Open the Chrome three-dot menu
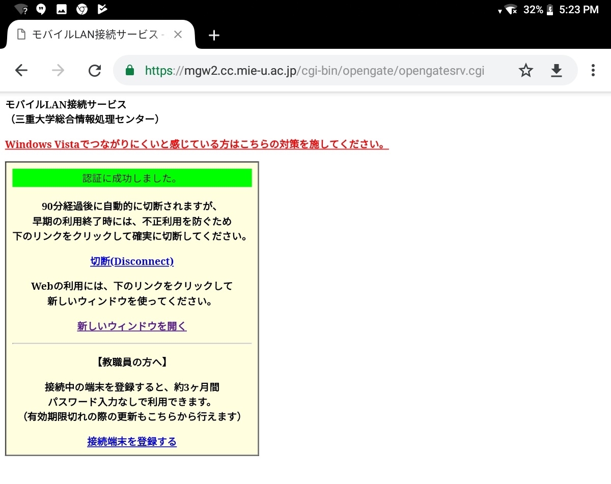 [593, 70]
